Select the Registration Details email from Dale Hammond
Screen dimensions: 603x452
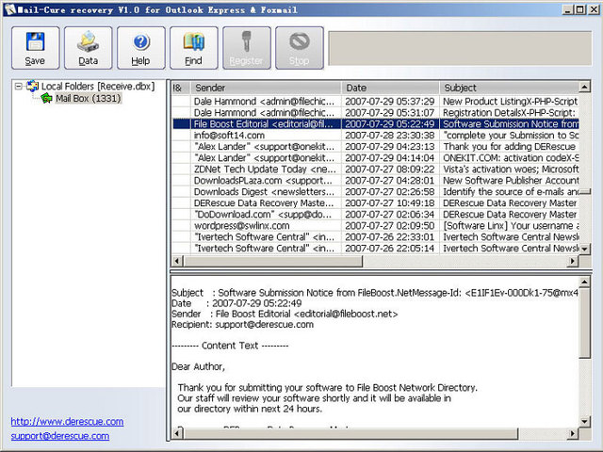point(375,113)
